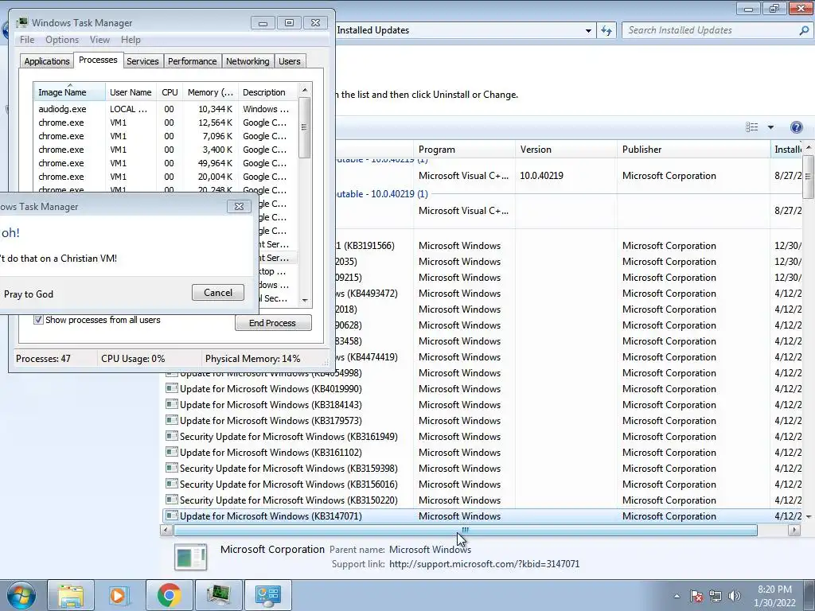815x611 pixels.
Task: Open the address bar history dropdown
Action: [x=588, y=31]
